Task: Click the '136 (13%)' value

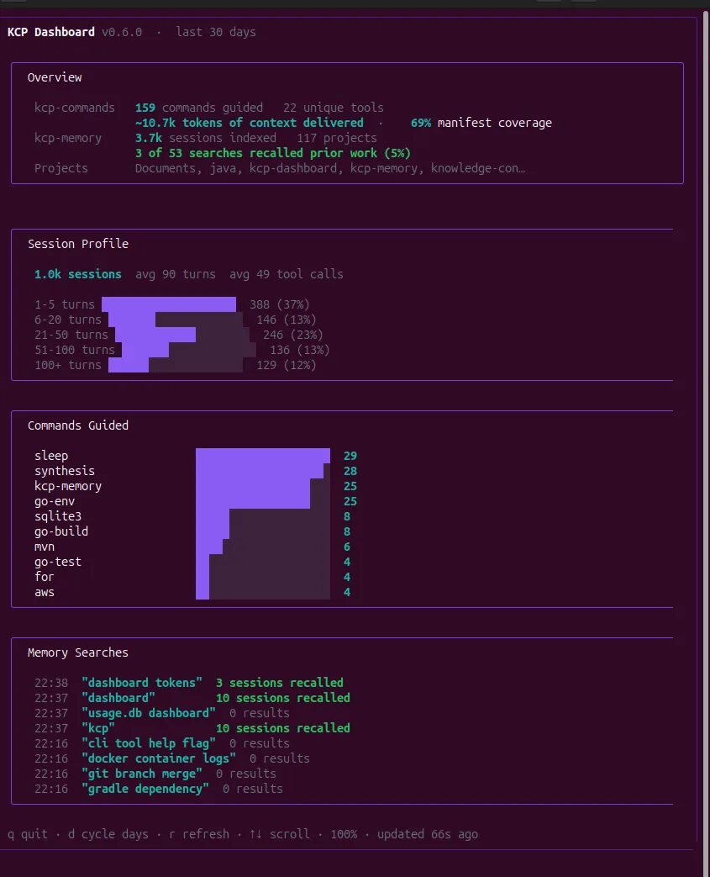Action: (300, 350)
